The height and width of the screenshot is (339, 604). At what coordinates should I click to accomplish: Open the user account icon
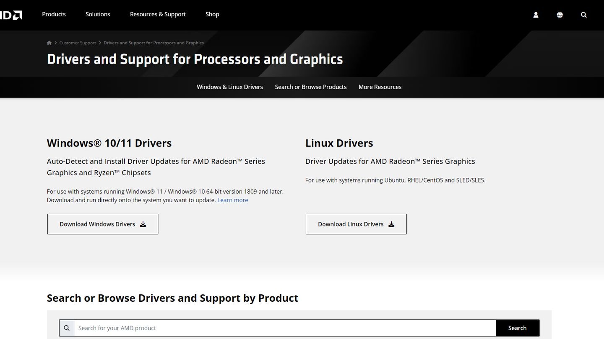[536, 15]
